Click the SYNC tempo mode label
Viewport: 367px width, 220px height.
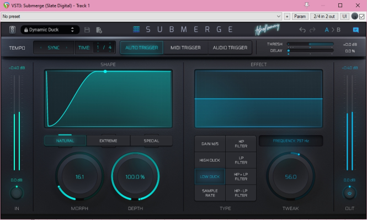pyautogui.click(x=54, y=47)
